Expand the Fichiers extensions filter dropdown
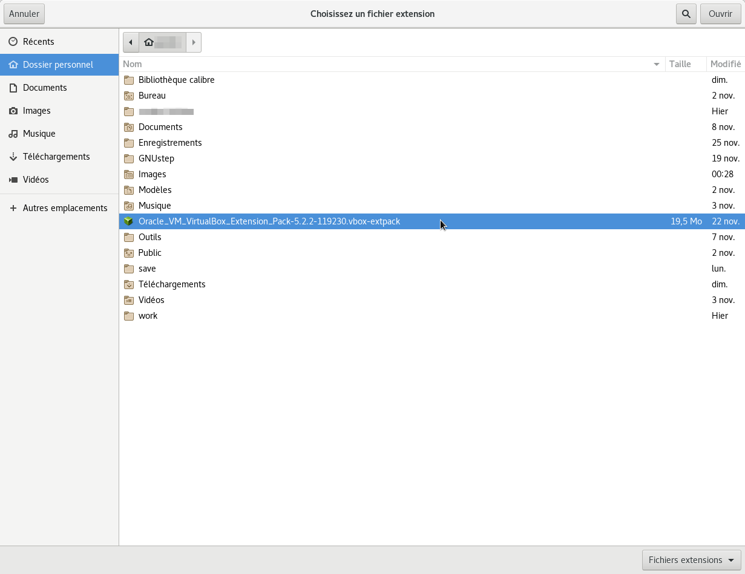 tap(691, 560)
